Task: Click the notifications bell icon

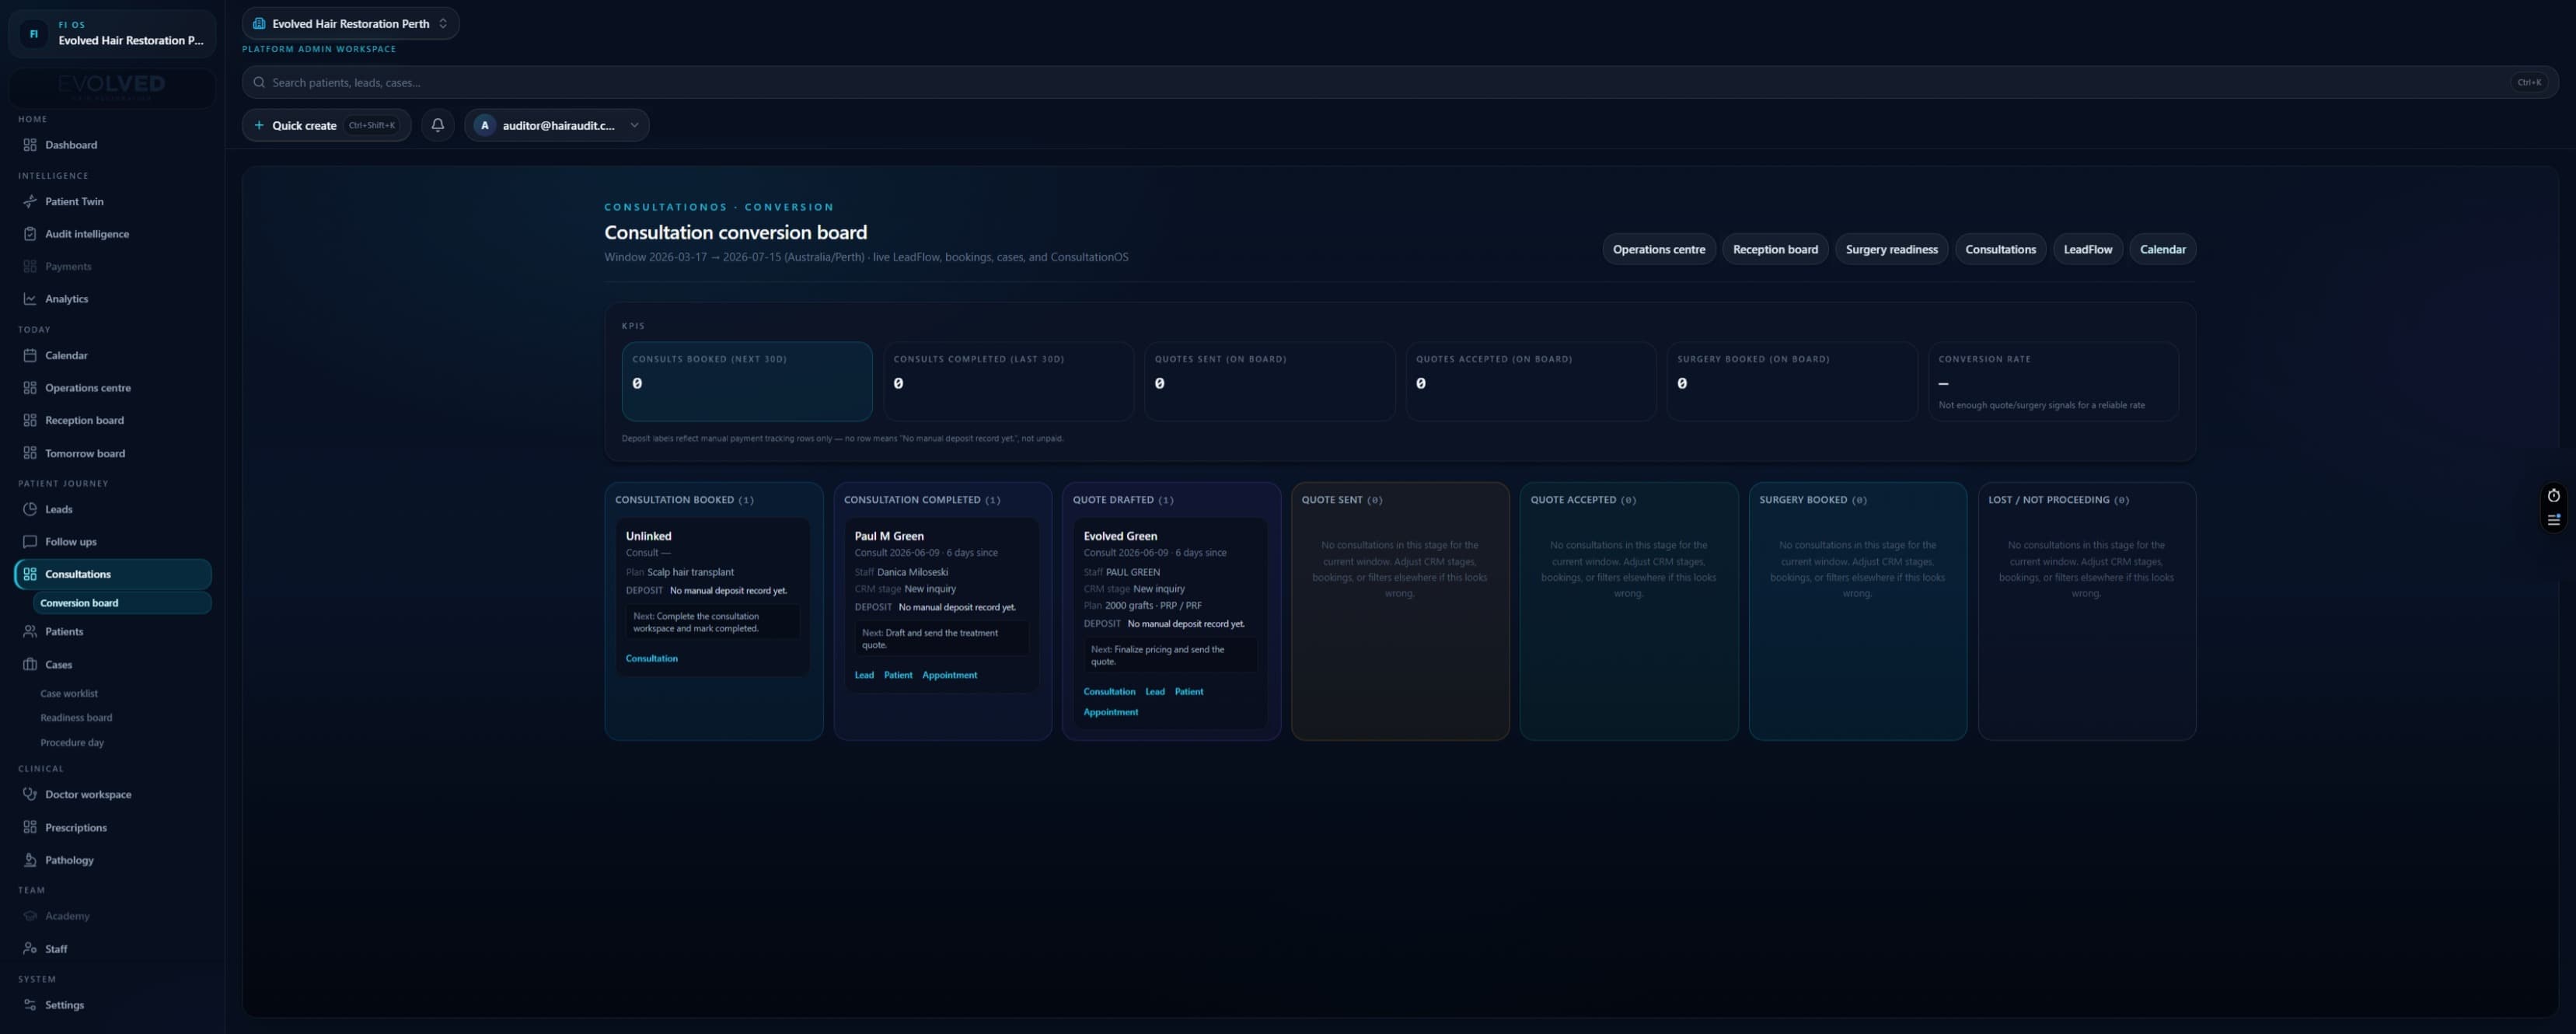Action: [x=438, y=125]
